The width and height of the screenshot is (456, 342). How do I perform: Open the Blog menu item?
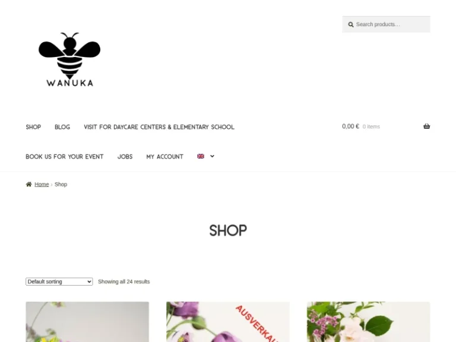click(62, 127)
